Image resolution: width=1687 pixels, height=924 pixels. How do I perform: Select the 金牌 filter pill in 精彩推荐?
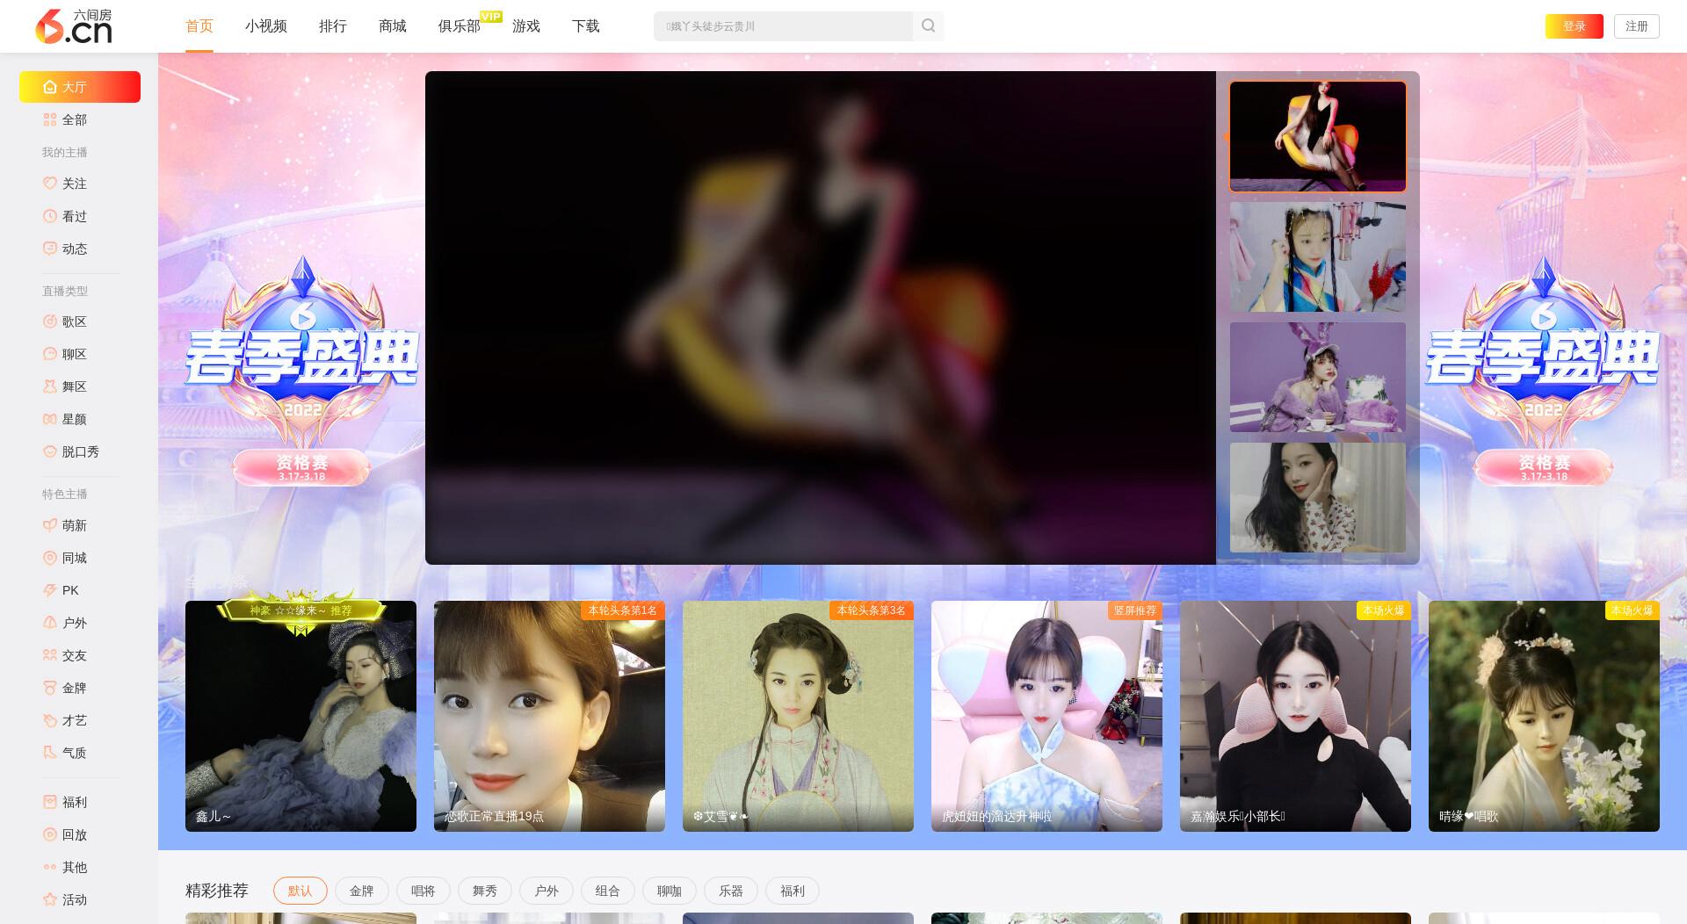tap(362, 891)
